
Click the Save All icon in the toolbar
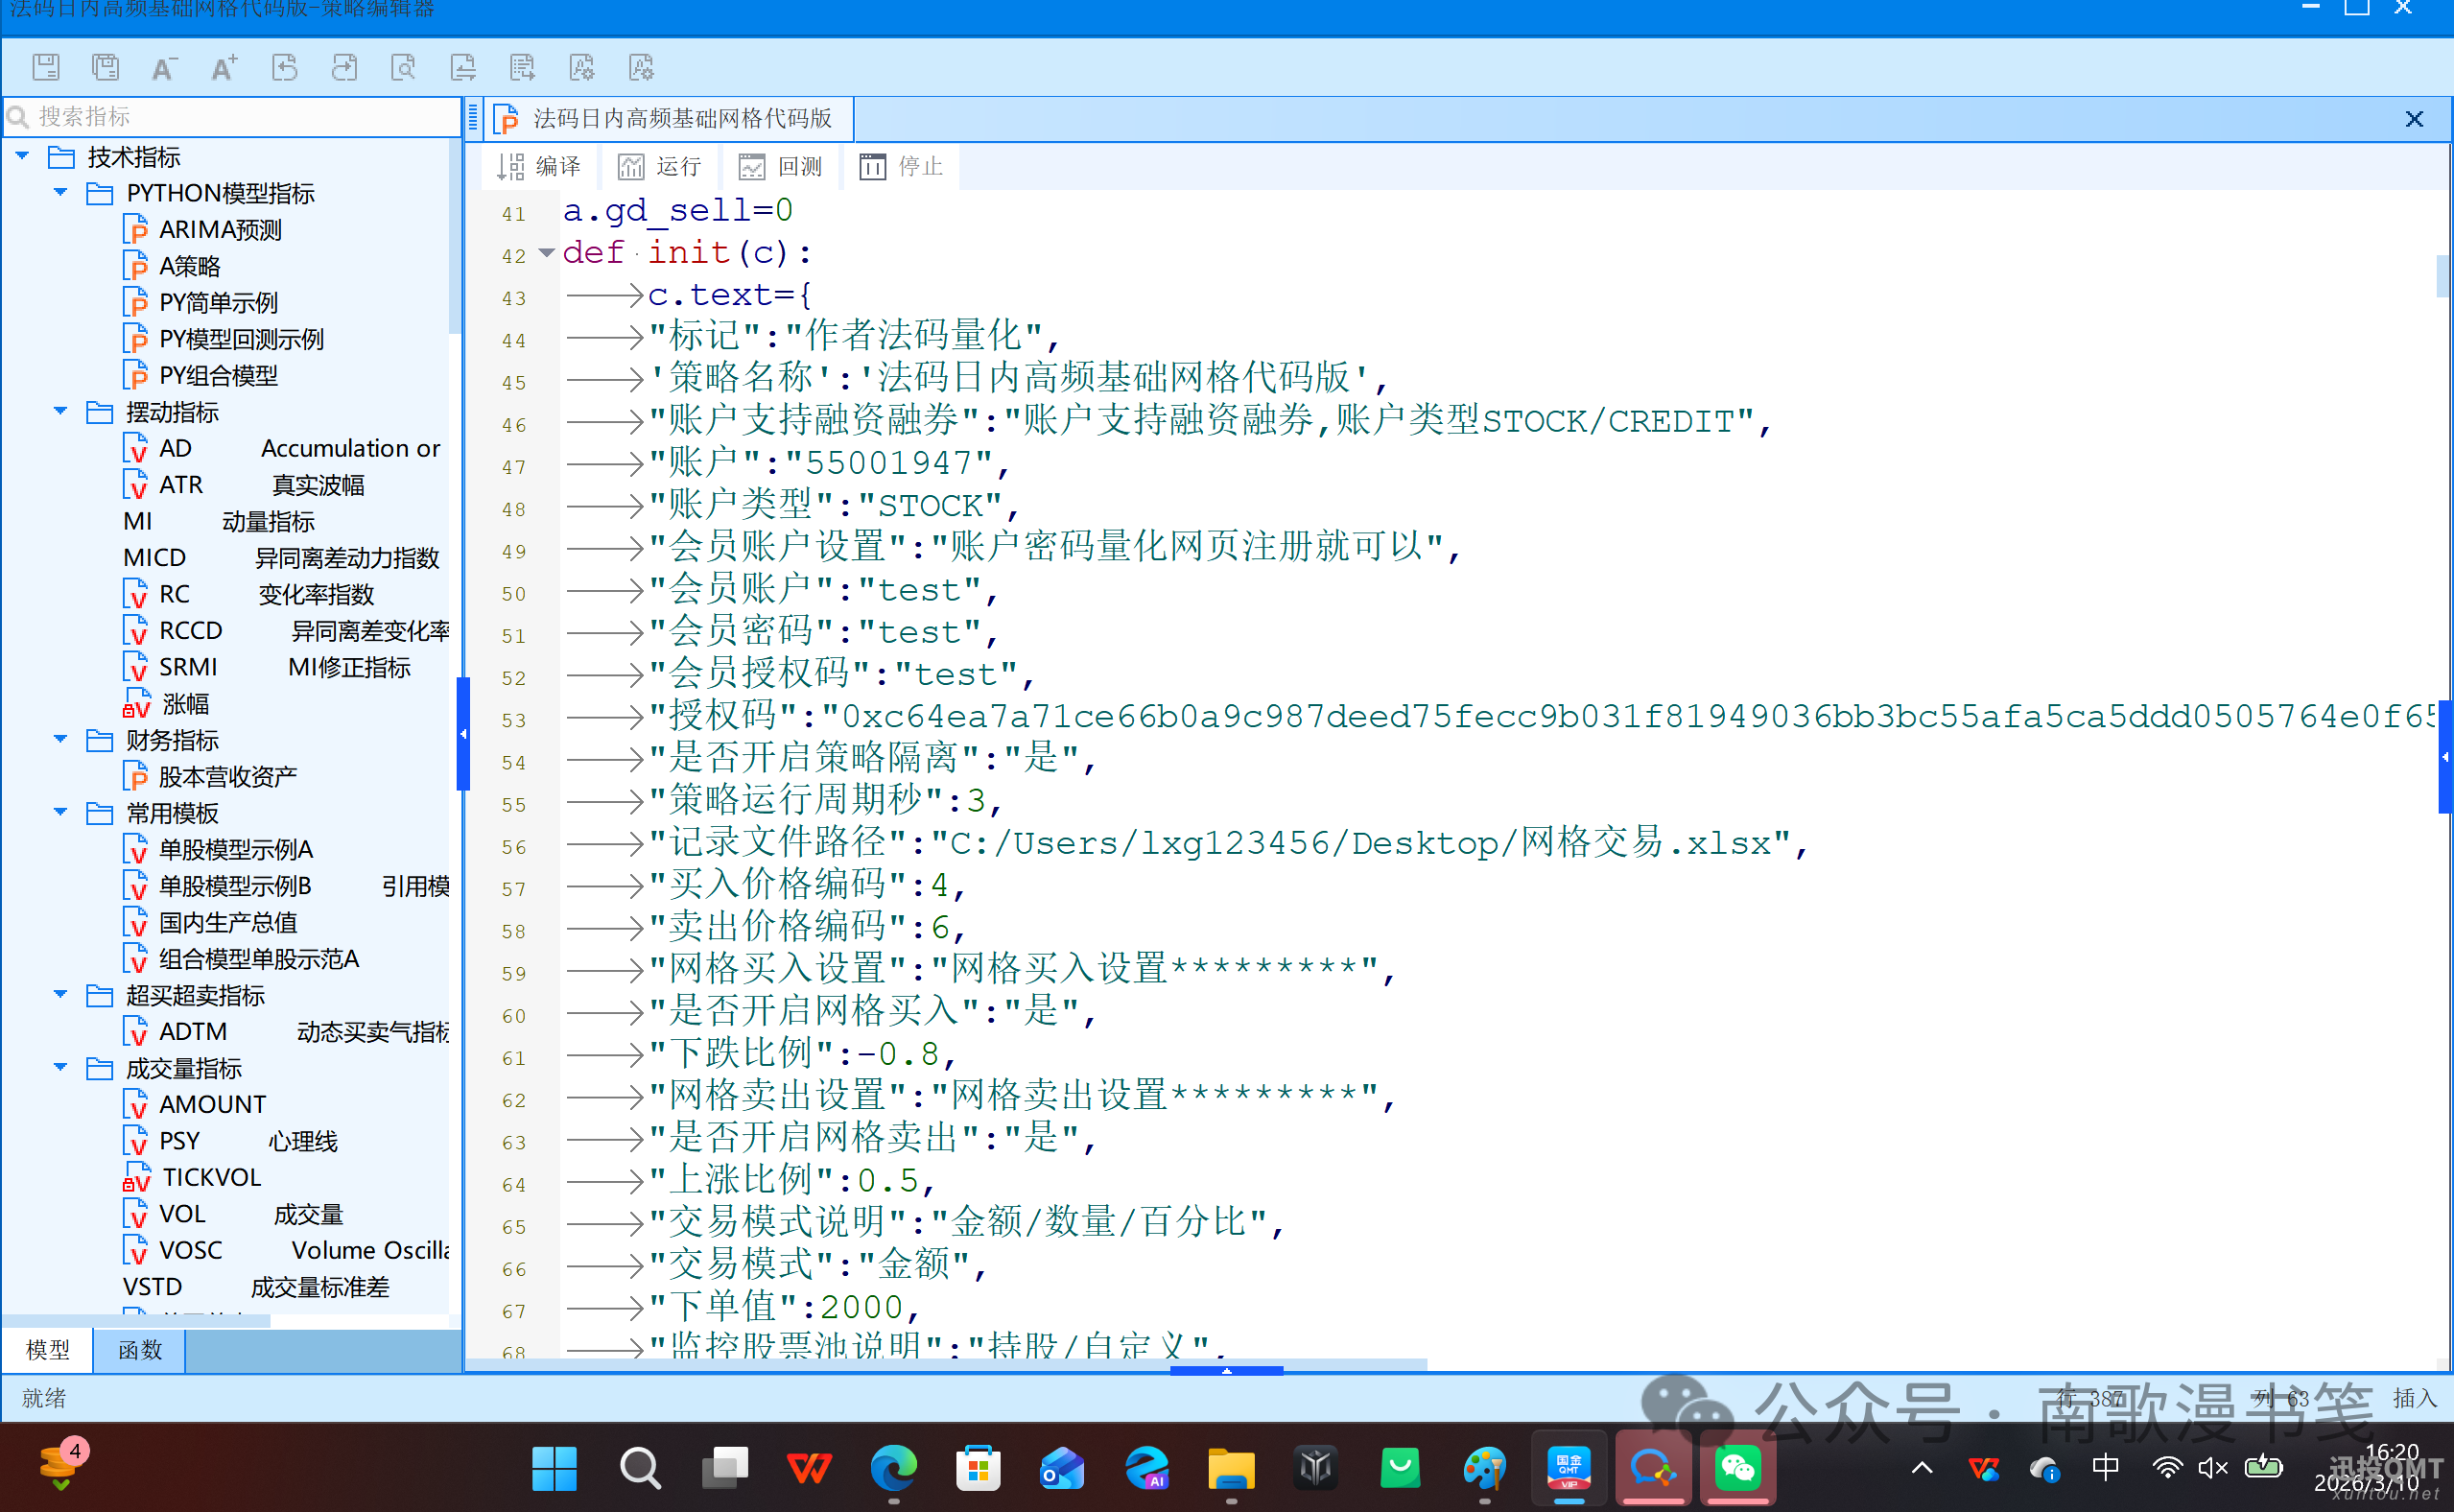pos(105,67)
